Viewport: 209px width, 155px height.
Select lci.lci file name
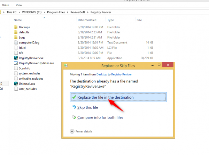tap(22, 48)
